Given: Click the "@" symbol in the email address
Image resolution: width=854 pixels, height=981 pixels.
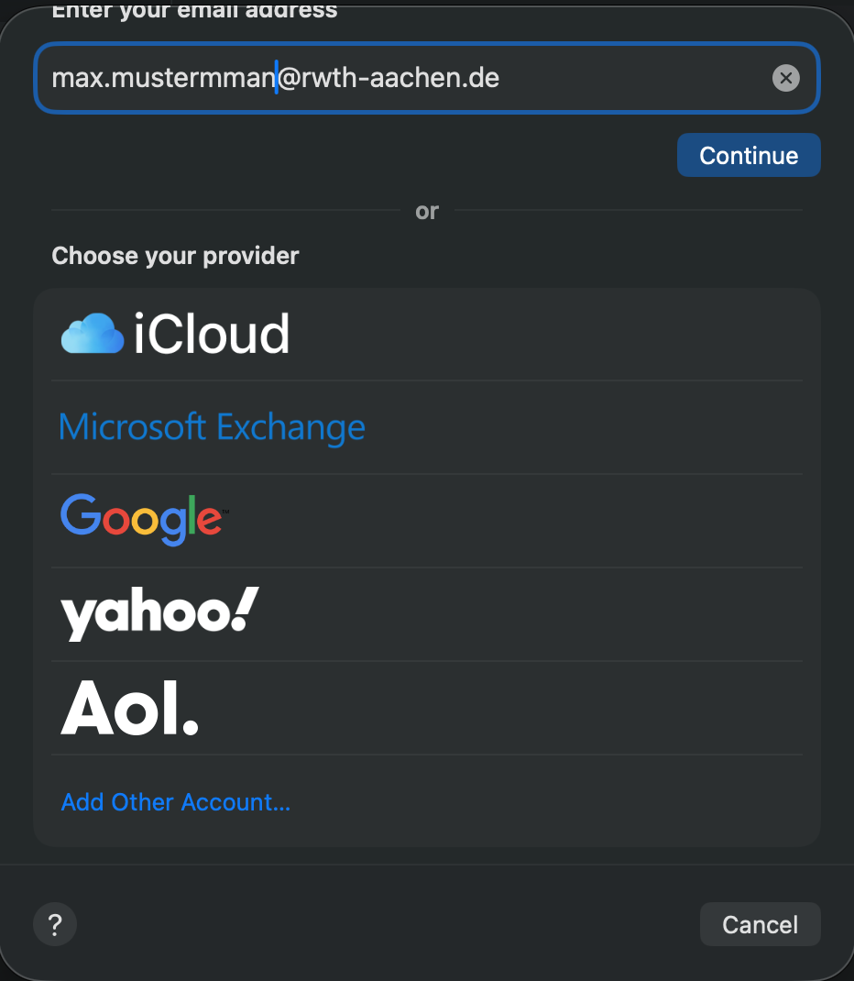Looking at the screenshot, I should [289, 78].
